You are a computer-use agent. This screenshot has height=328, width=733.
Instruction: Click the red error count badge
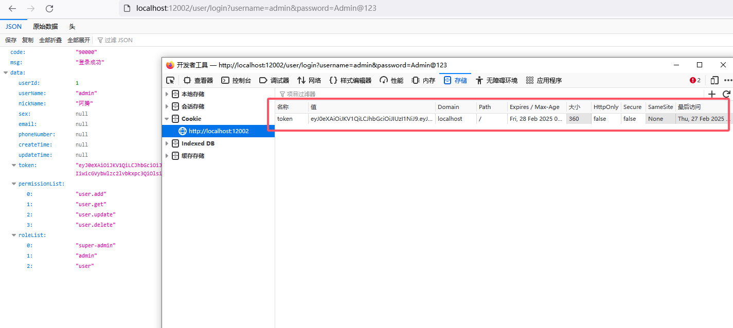(x=695, y=80)
